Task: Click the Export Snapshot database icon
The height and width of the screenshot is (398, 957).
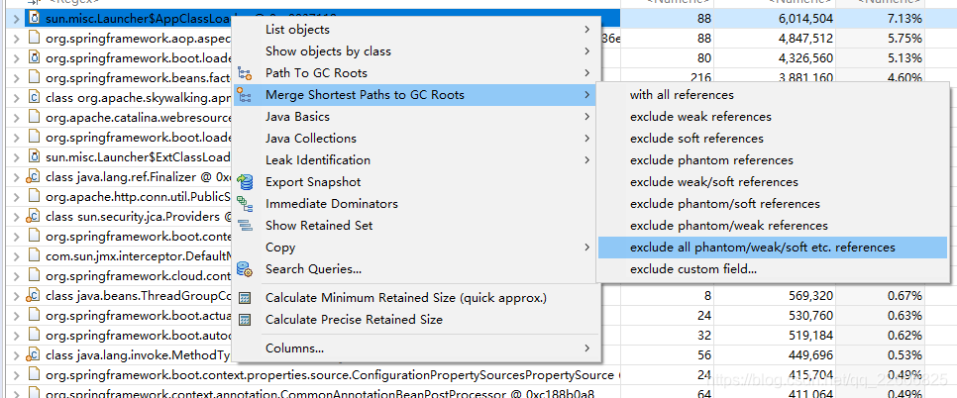Action: point(244,182)
